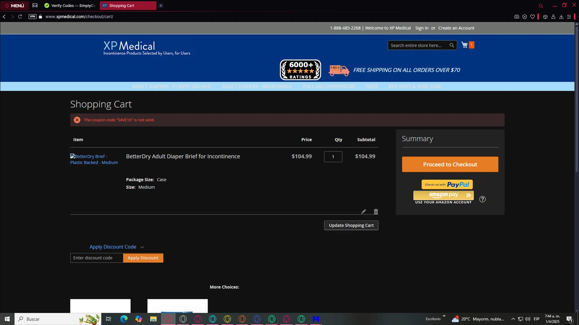Click the site padlock security icon
Screen dimensions: 579x325
(41, 17)
